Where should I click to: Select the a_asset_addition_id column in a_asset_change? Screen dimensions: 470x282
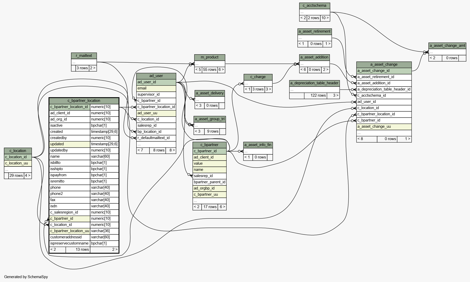(x=384, y=83)
